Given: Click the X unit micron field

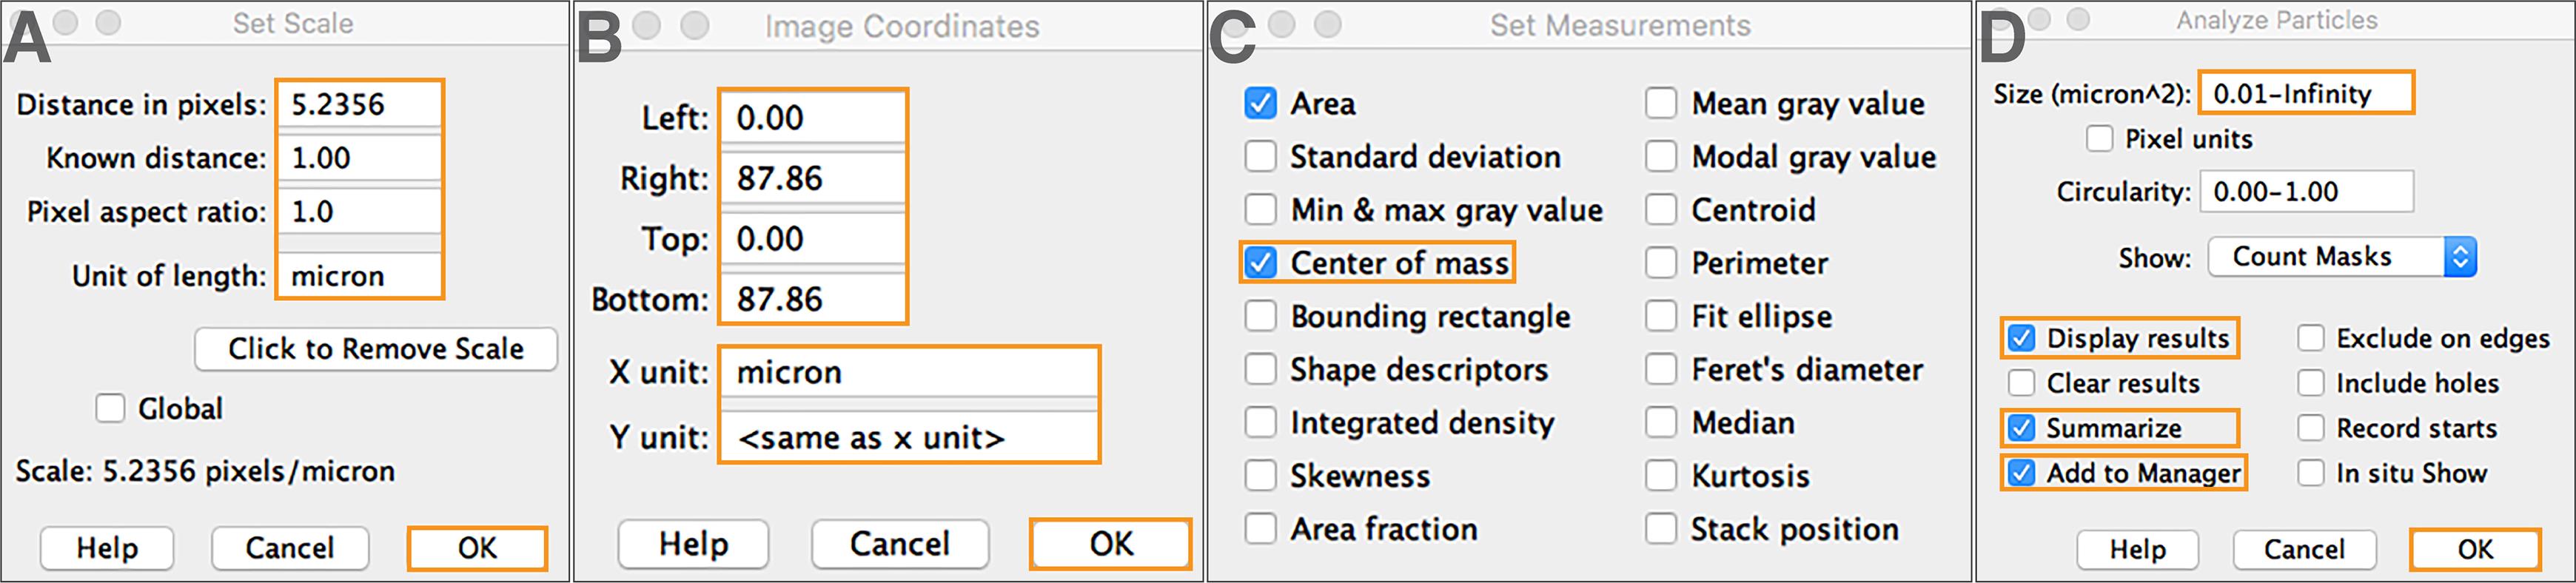Looking at the screenshot, I should (x=909, y=372).
